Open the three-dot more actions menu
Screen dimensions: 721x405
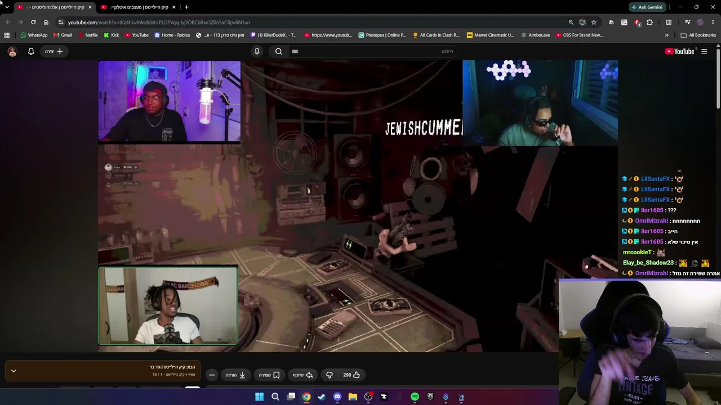[x=212, y=375]
